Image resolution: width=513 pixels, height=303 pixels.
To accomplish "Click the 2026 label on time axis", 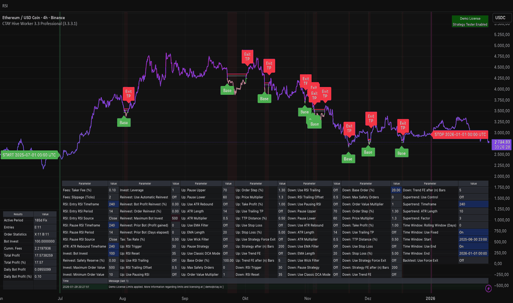I will point(430,297).
